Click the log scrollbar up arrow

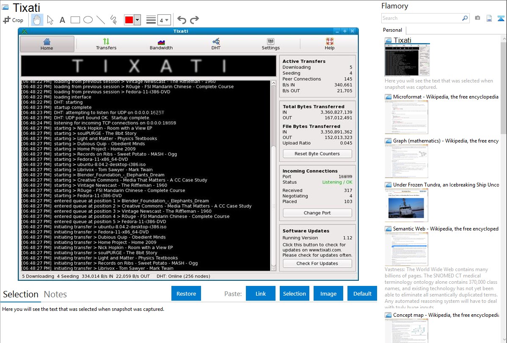point(273,83)
